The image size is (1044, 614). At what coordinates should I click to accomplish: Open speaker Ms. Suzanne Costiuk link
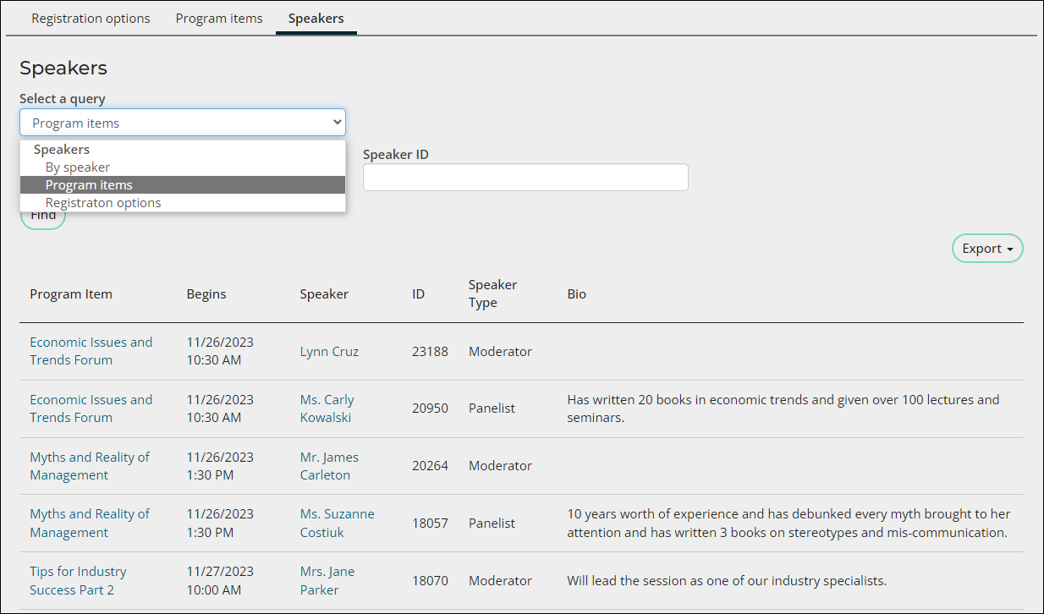click(x=337, y=523)
